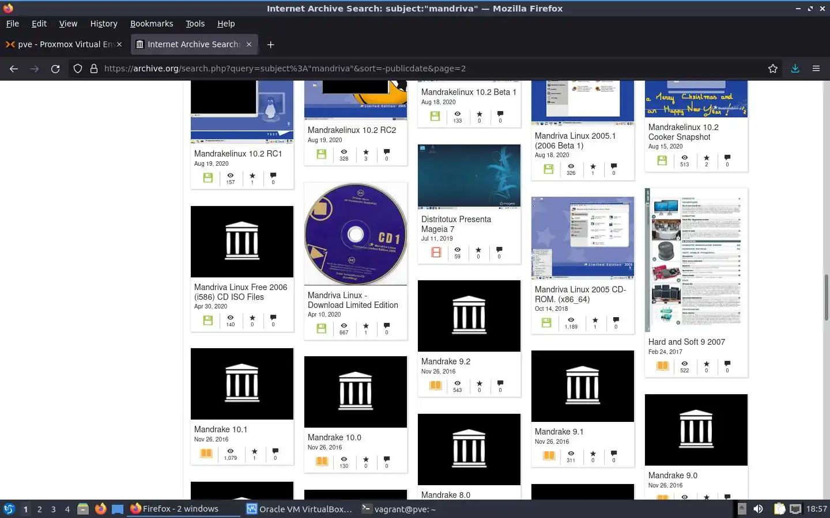The image size is (830, 518).
Task: Open the Mandrake 10.1 title link
Action: point(221,429)
